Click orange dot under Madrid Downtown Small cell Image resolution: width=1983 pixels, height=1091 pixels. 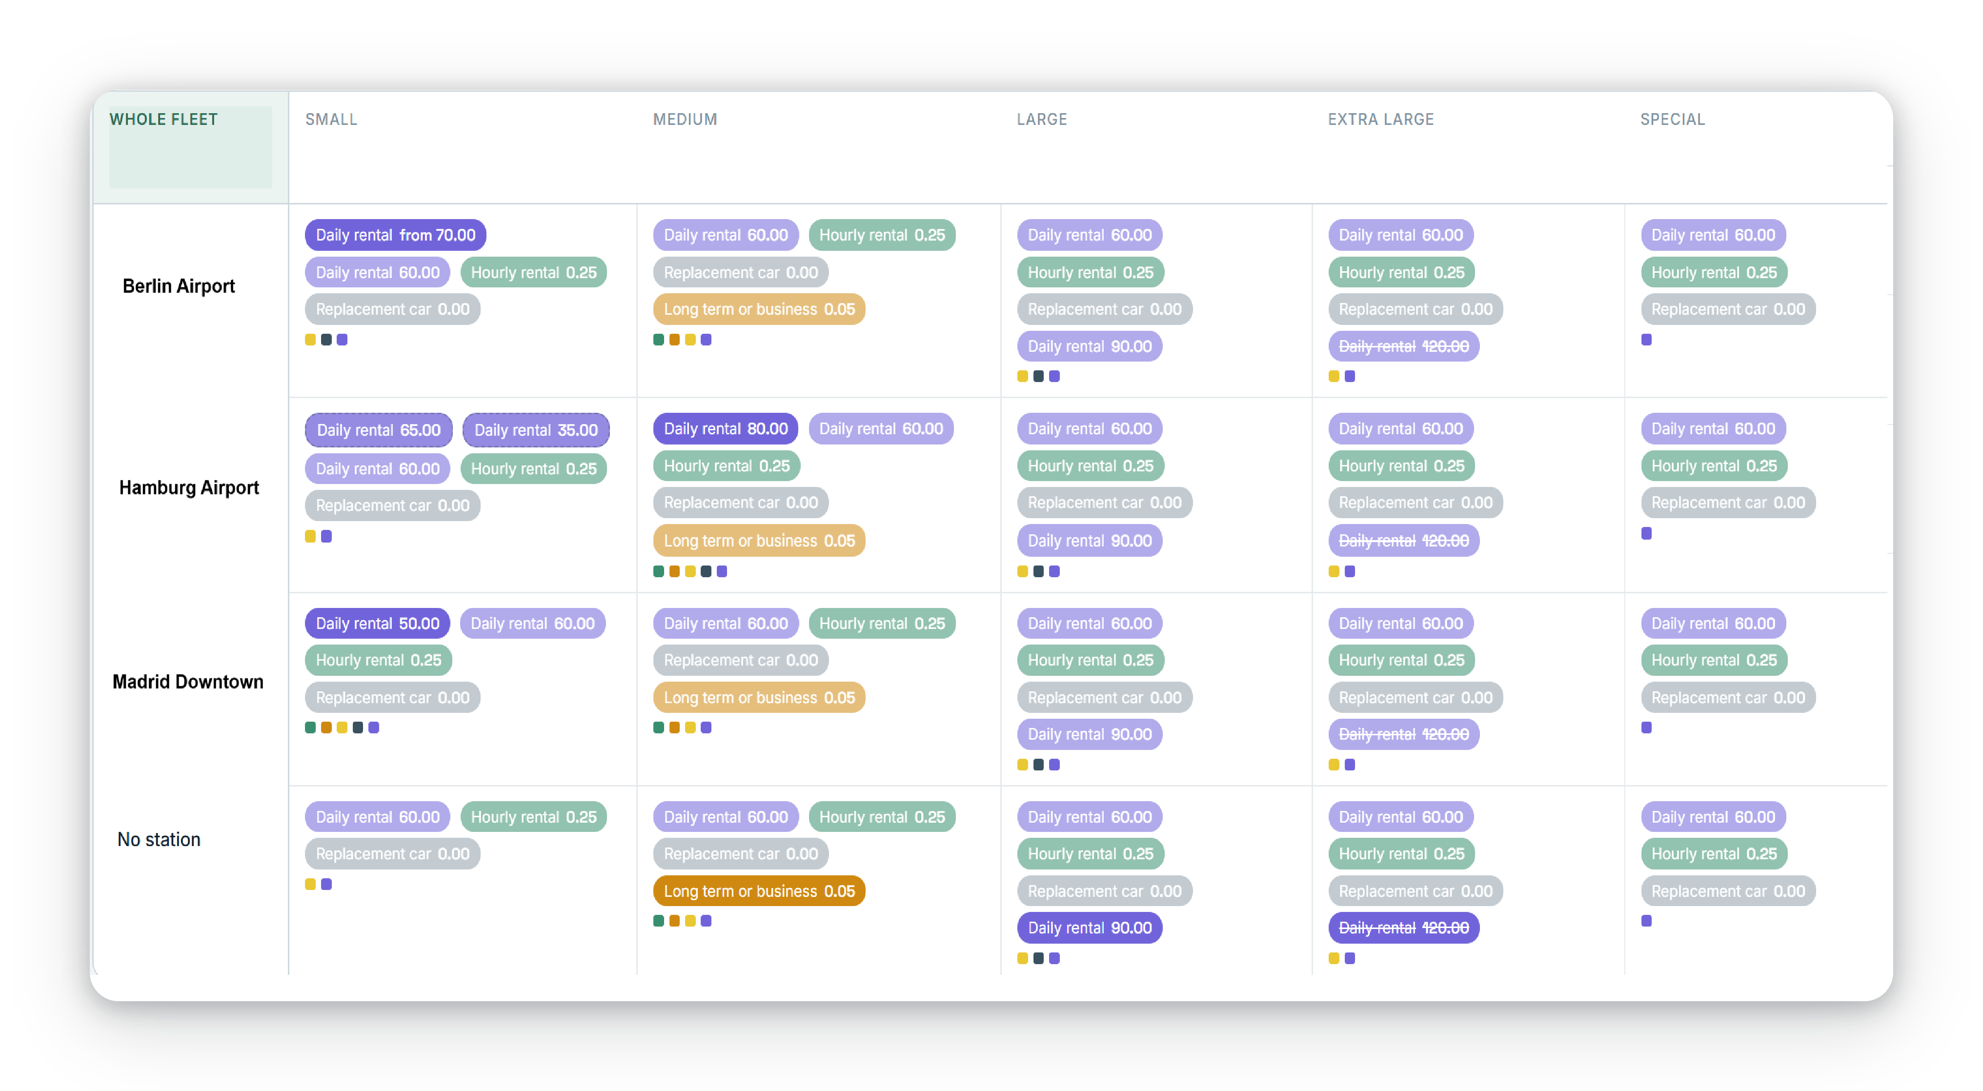click(326, 727)
